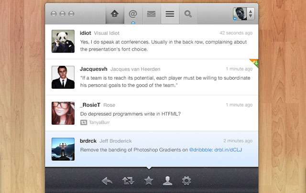Switch to the Mentions (@) tab
Screen dimensions: 306x193
point(133,14)
